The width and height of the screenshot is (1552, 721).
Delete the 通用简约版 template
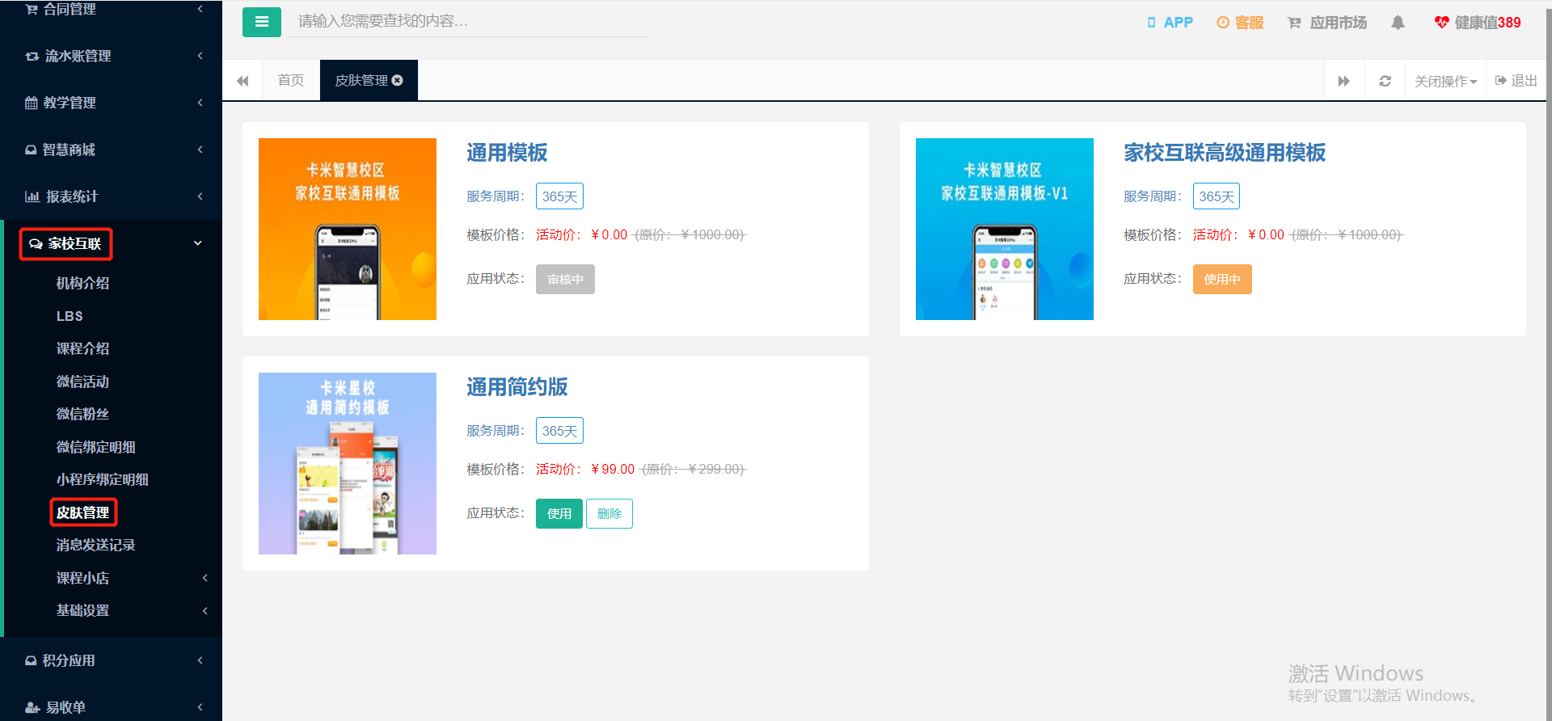609,513
